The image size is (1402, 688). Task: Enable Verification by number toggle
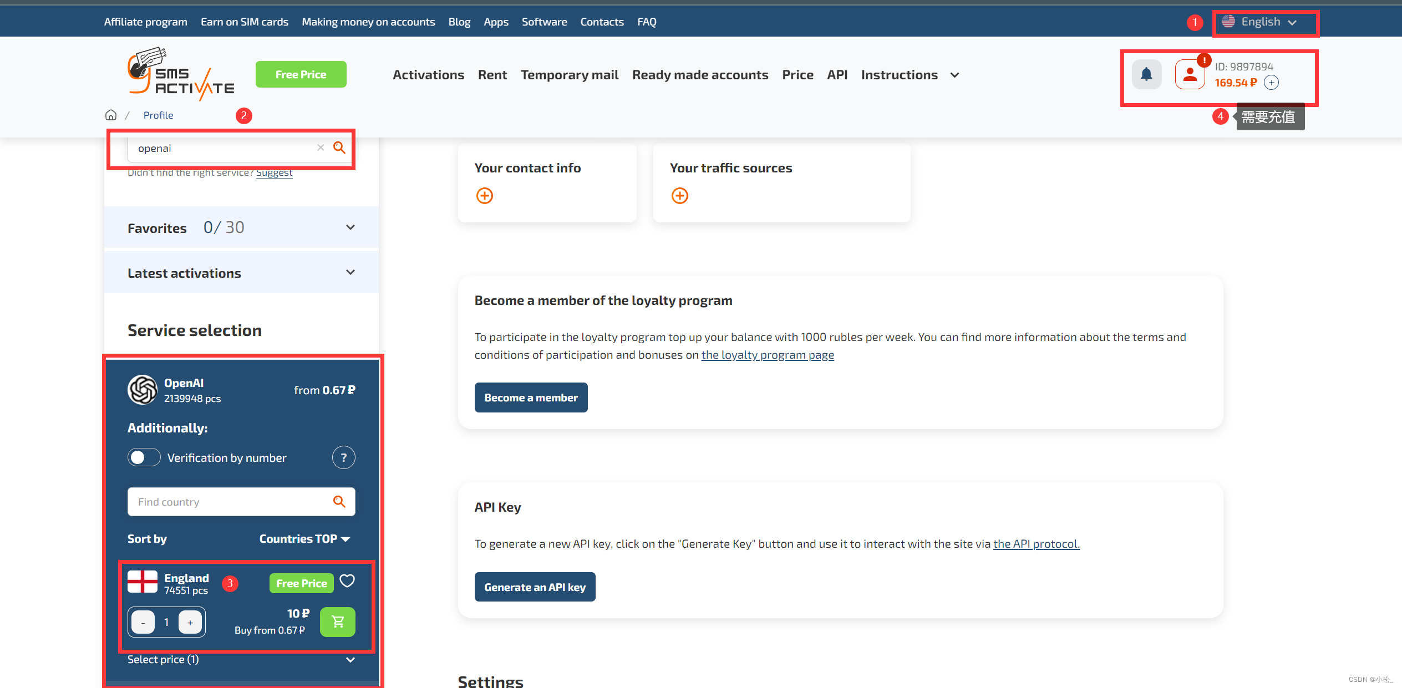144,457
